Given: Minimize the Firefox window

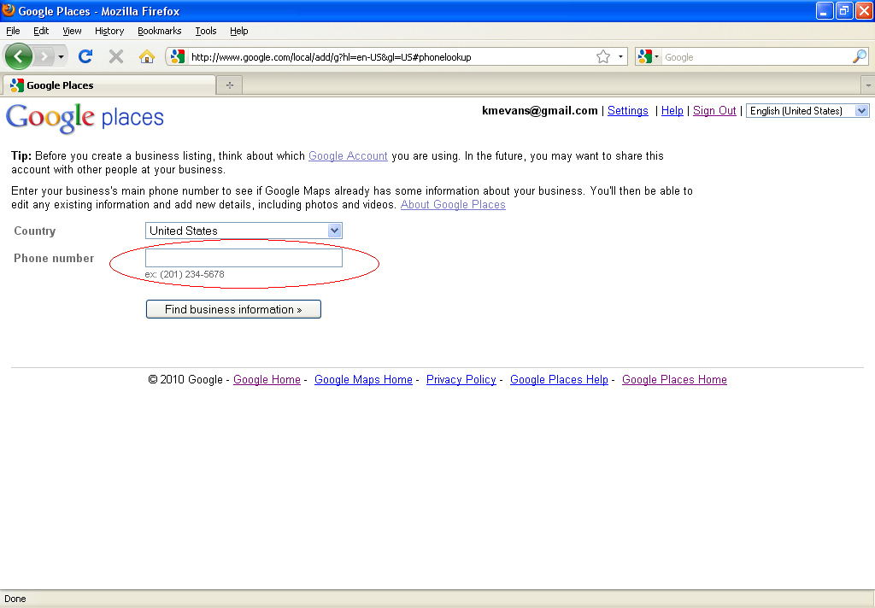Looking at the screenshot, I should pyautogui.click(x=825, y=10).
